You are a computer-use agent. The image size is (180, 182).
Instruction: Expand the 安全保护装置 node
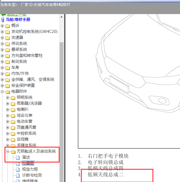tap(2, 86)
